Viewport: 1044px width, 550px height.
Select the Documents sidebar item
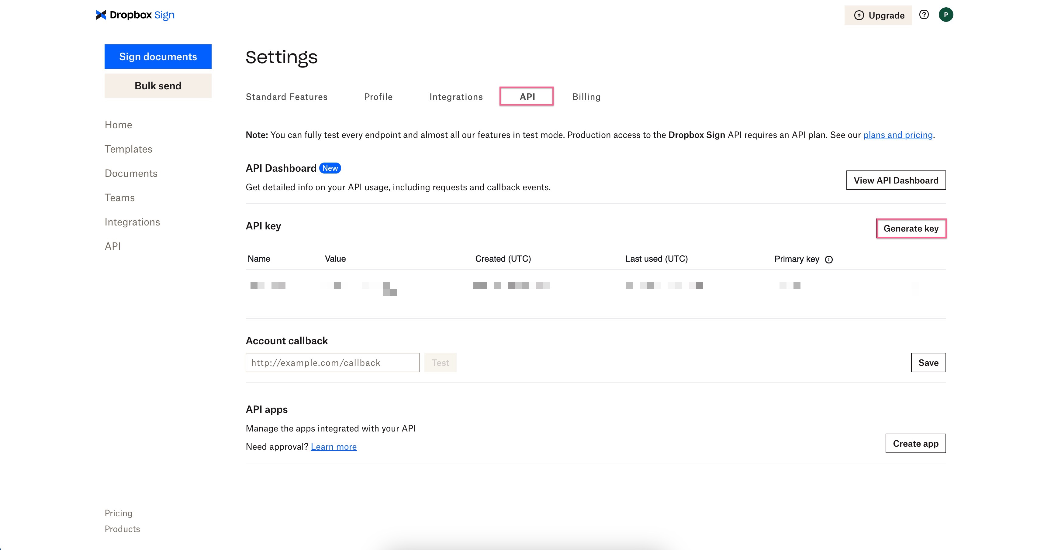(130, 173)
